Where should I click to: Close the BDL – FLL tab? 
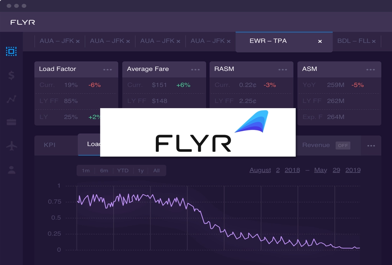click(374, 41)
